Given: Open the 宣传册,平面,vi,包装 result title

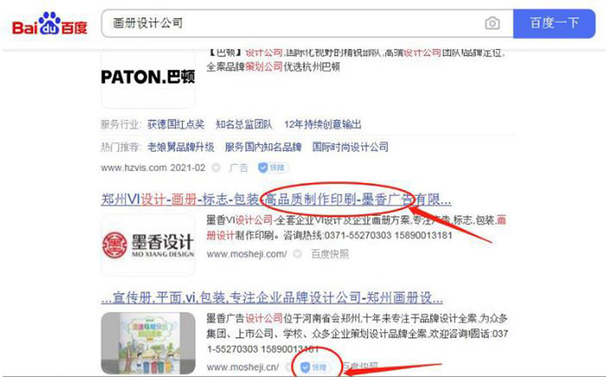Looking at the screenshot, I should point(272,297).
